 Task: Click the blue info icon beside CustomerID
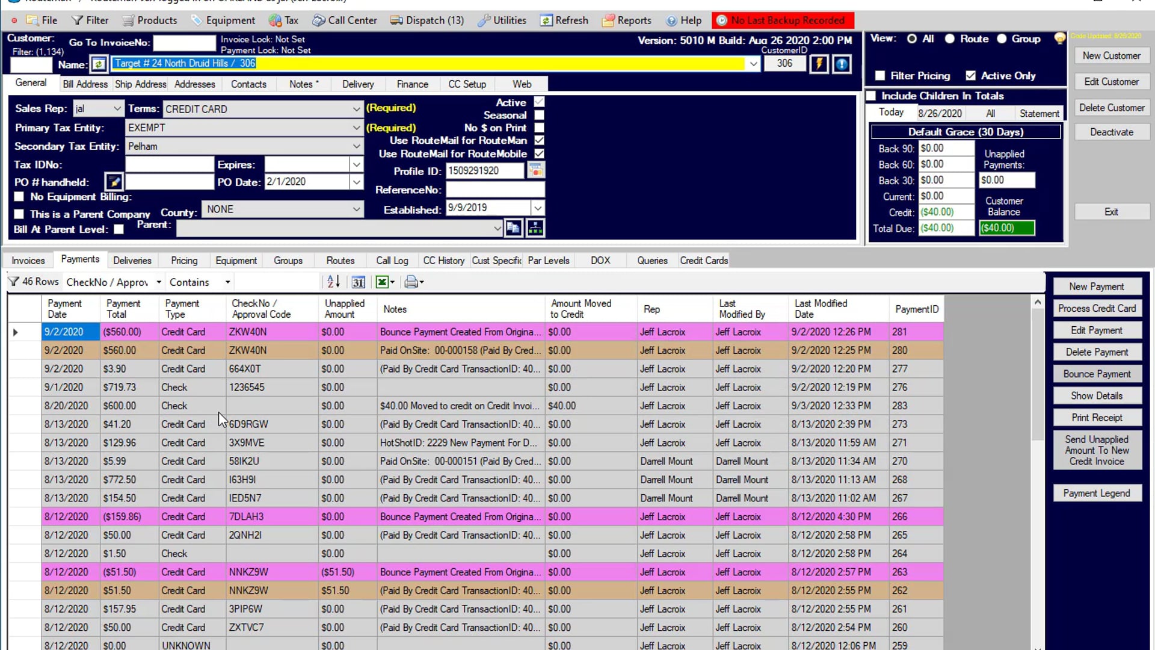click(842, 64)
